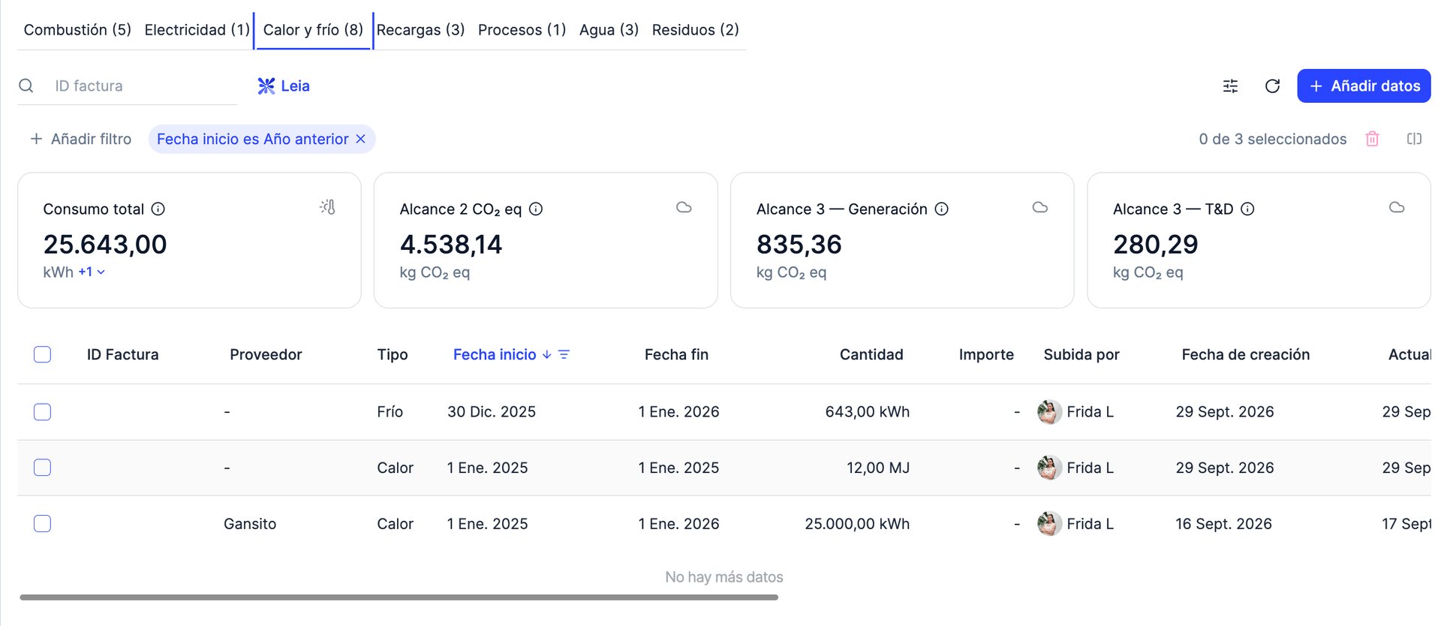Screen dimensions: 1441x626
Task: Switch to the Electricidad (1) tab
Action: (x=197, y=30)
